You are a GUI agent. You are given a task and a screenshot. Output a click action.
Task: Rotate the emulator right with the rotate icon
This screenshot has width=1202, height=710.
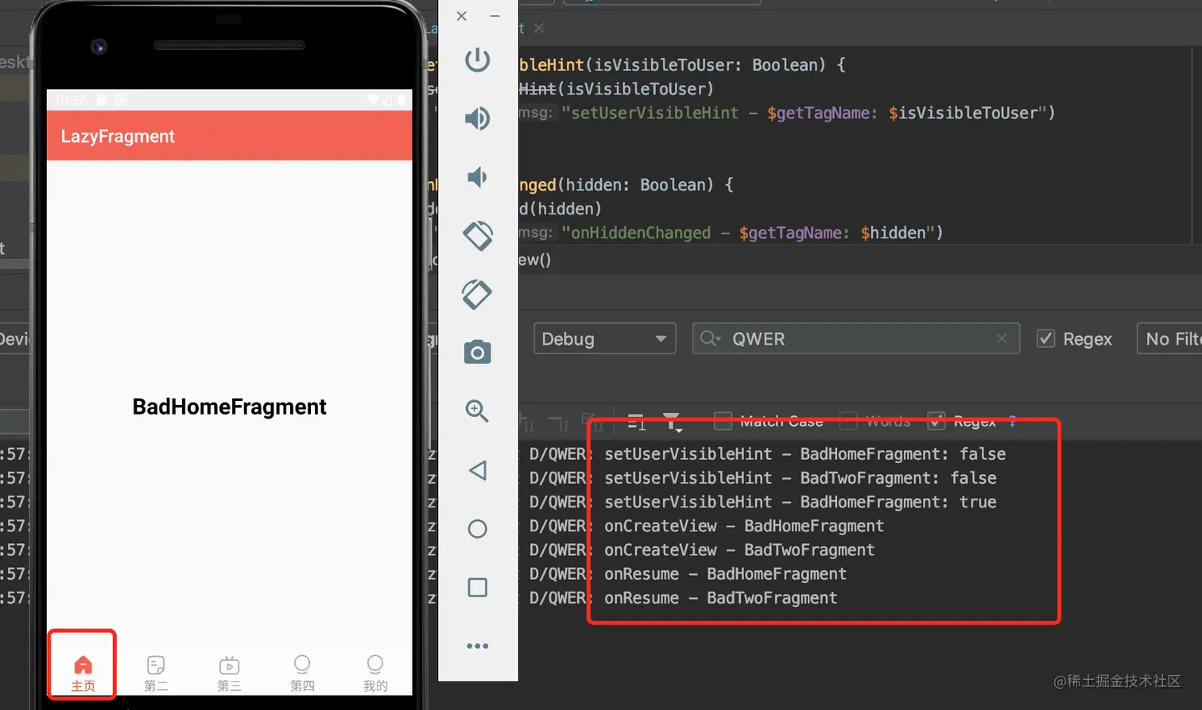click(478, 295)
